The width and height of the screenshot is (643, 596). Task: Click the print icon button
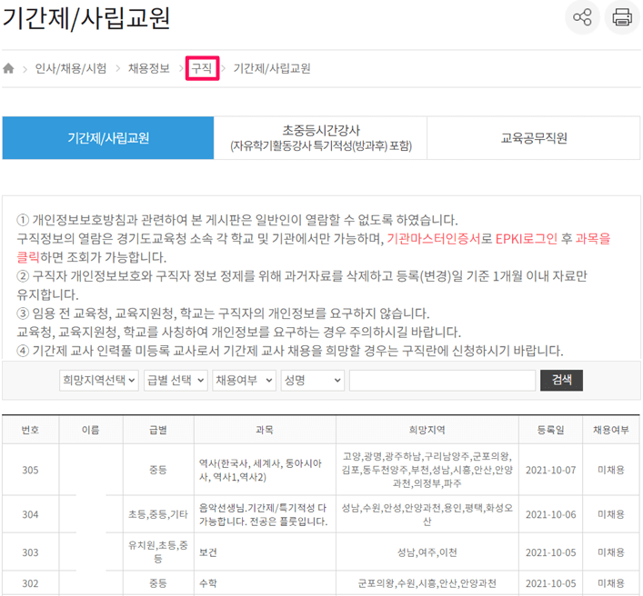point(622,17)
